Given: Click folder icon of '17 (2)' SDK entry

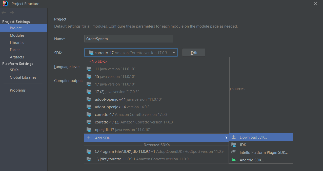Looking at the screenshot, I should pyautogui.click(x=89, y=92).
